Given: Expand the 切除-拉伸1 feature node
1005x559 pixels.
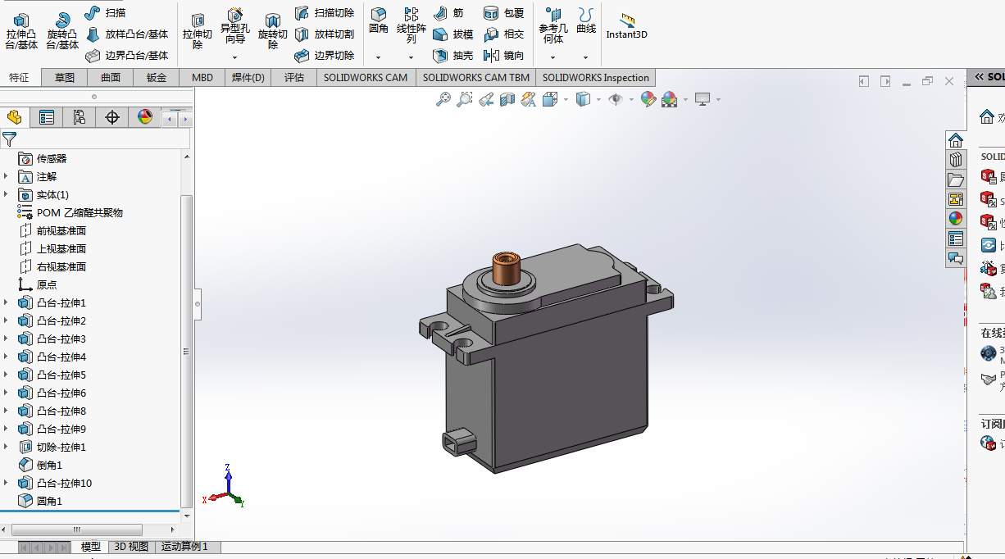Looking at the screenshot, I should (x=7, y=447).
